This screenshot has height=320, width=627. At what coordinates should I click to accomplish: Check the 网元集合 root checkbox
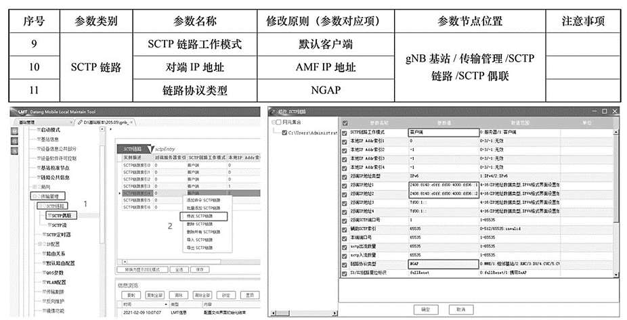coord(279,122)
